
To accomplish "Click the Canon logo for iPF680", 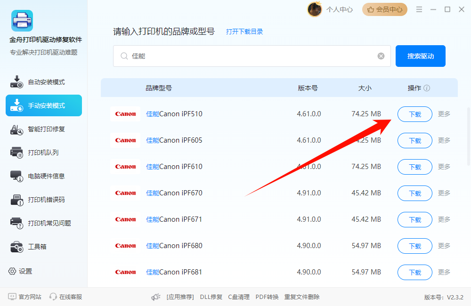I will [x=125, y=246].
